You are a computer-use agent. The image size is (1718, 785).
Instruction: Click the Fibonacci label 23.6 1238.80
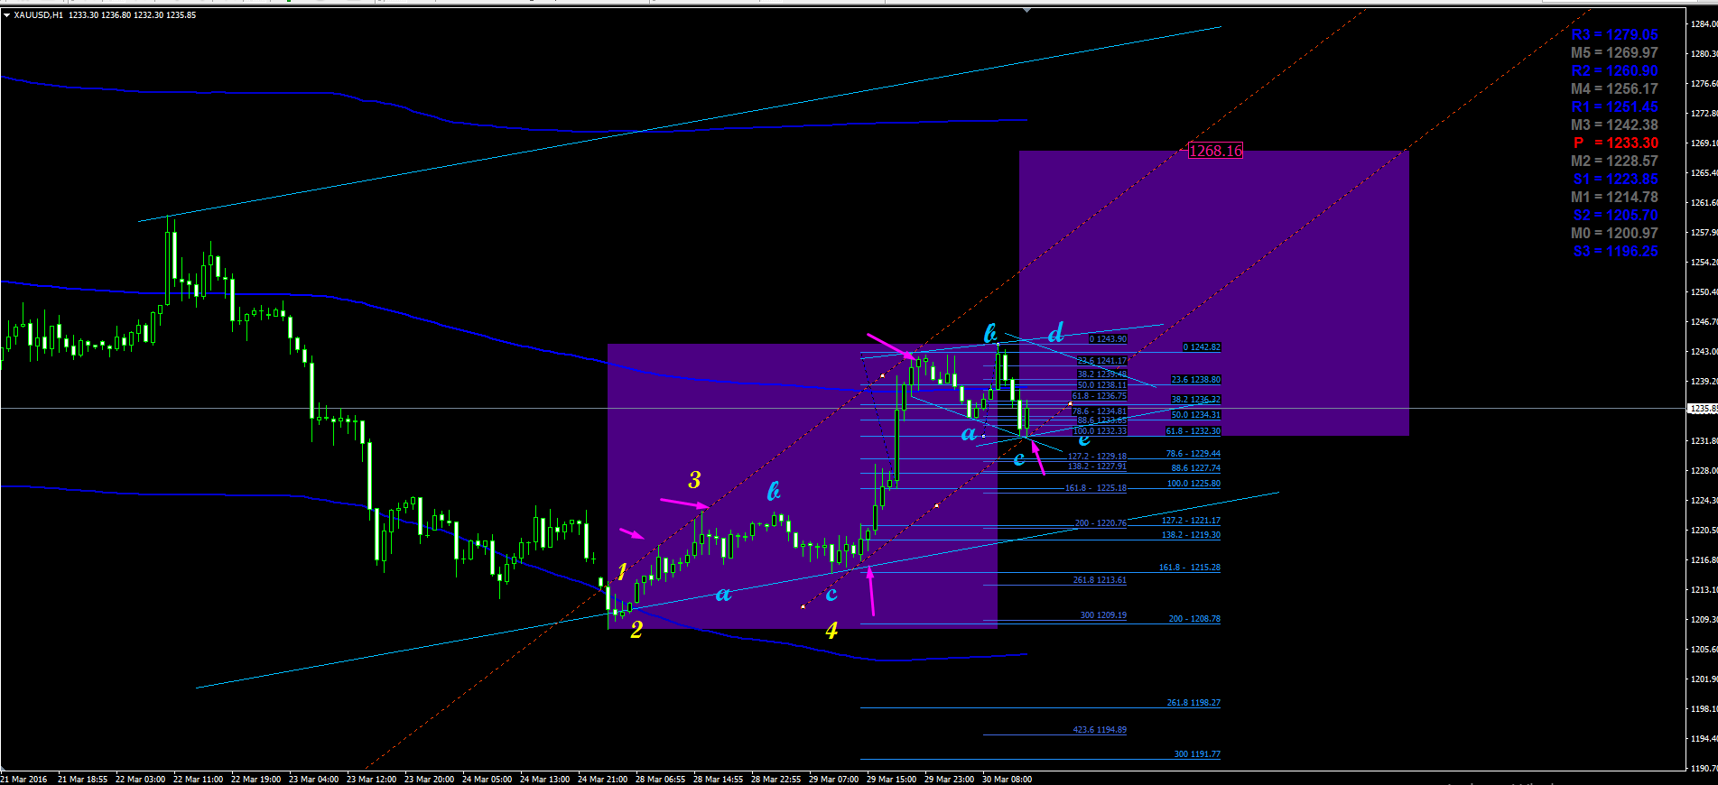(x=1195, y=380)
